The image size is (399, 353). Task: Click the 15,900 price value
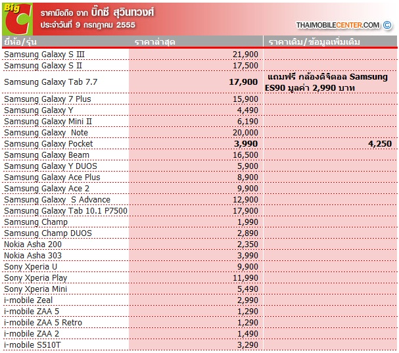245,99
